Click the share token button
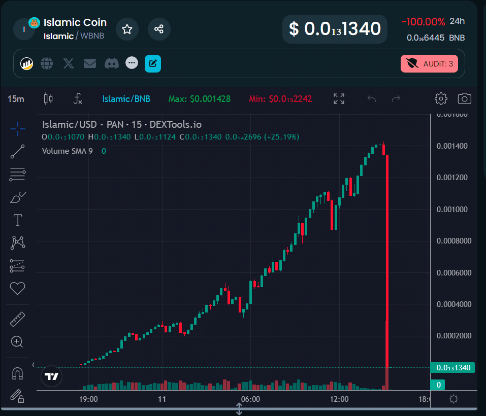Image resolution: width=486 pixels, height=416 pixels. 159,29
